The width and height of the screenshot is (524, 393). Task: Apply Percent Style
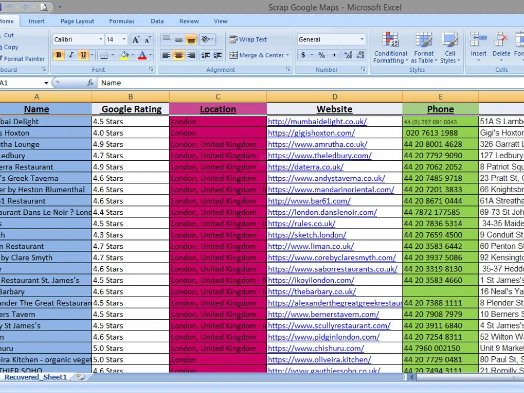(322, 55)
